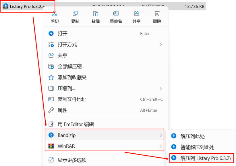Image resolution: width=236 pixels, height=166 pixels.
Task: Click the Copy (复制) icon
Action: (x=75, y=14)
